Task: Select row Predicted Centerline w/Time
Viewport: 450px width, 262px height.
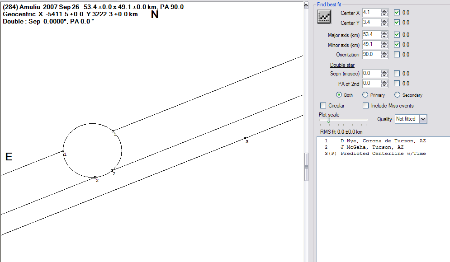Action: [375, 153]
